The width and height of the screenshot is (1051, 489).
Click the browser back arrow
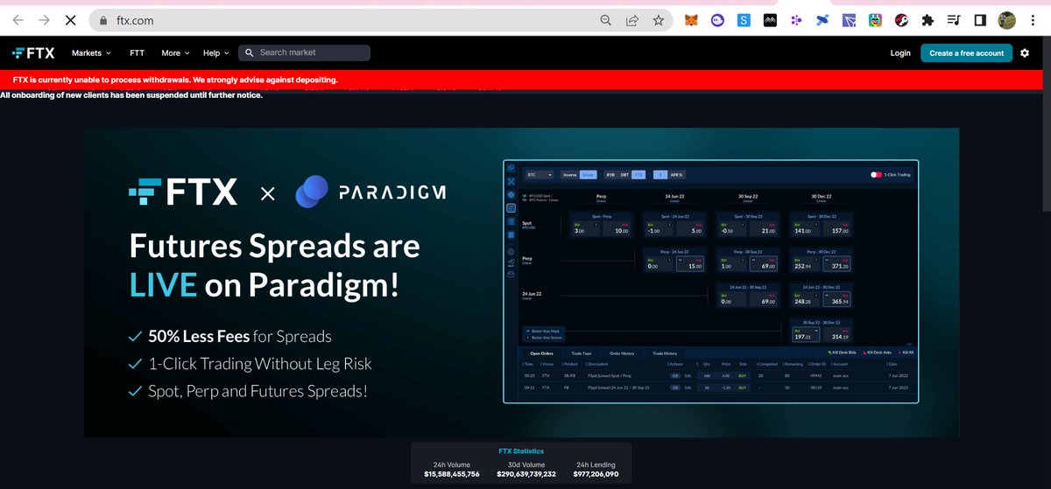pyautogui.click(x=18, y=20)
